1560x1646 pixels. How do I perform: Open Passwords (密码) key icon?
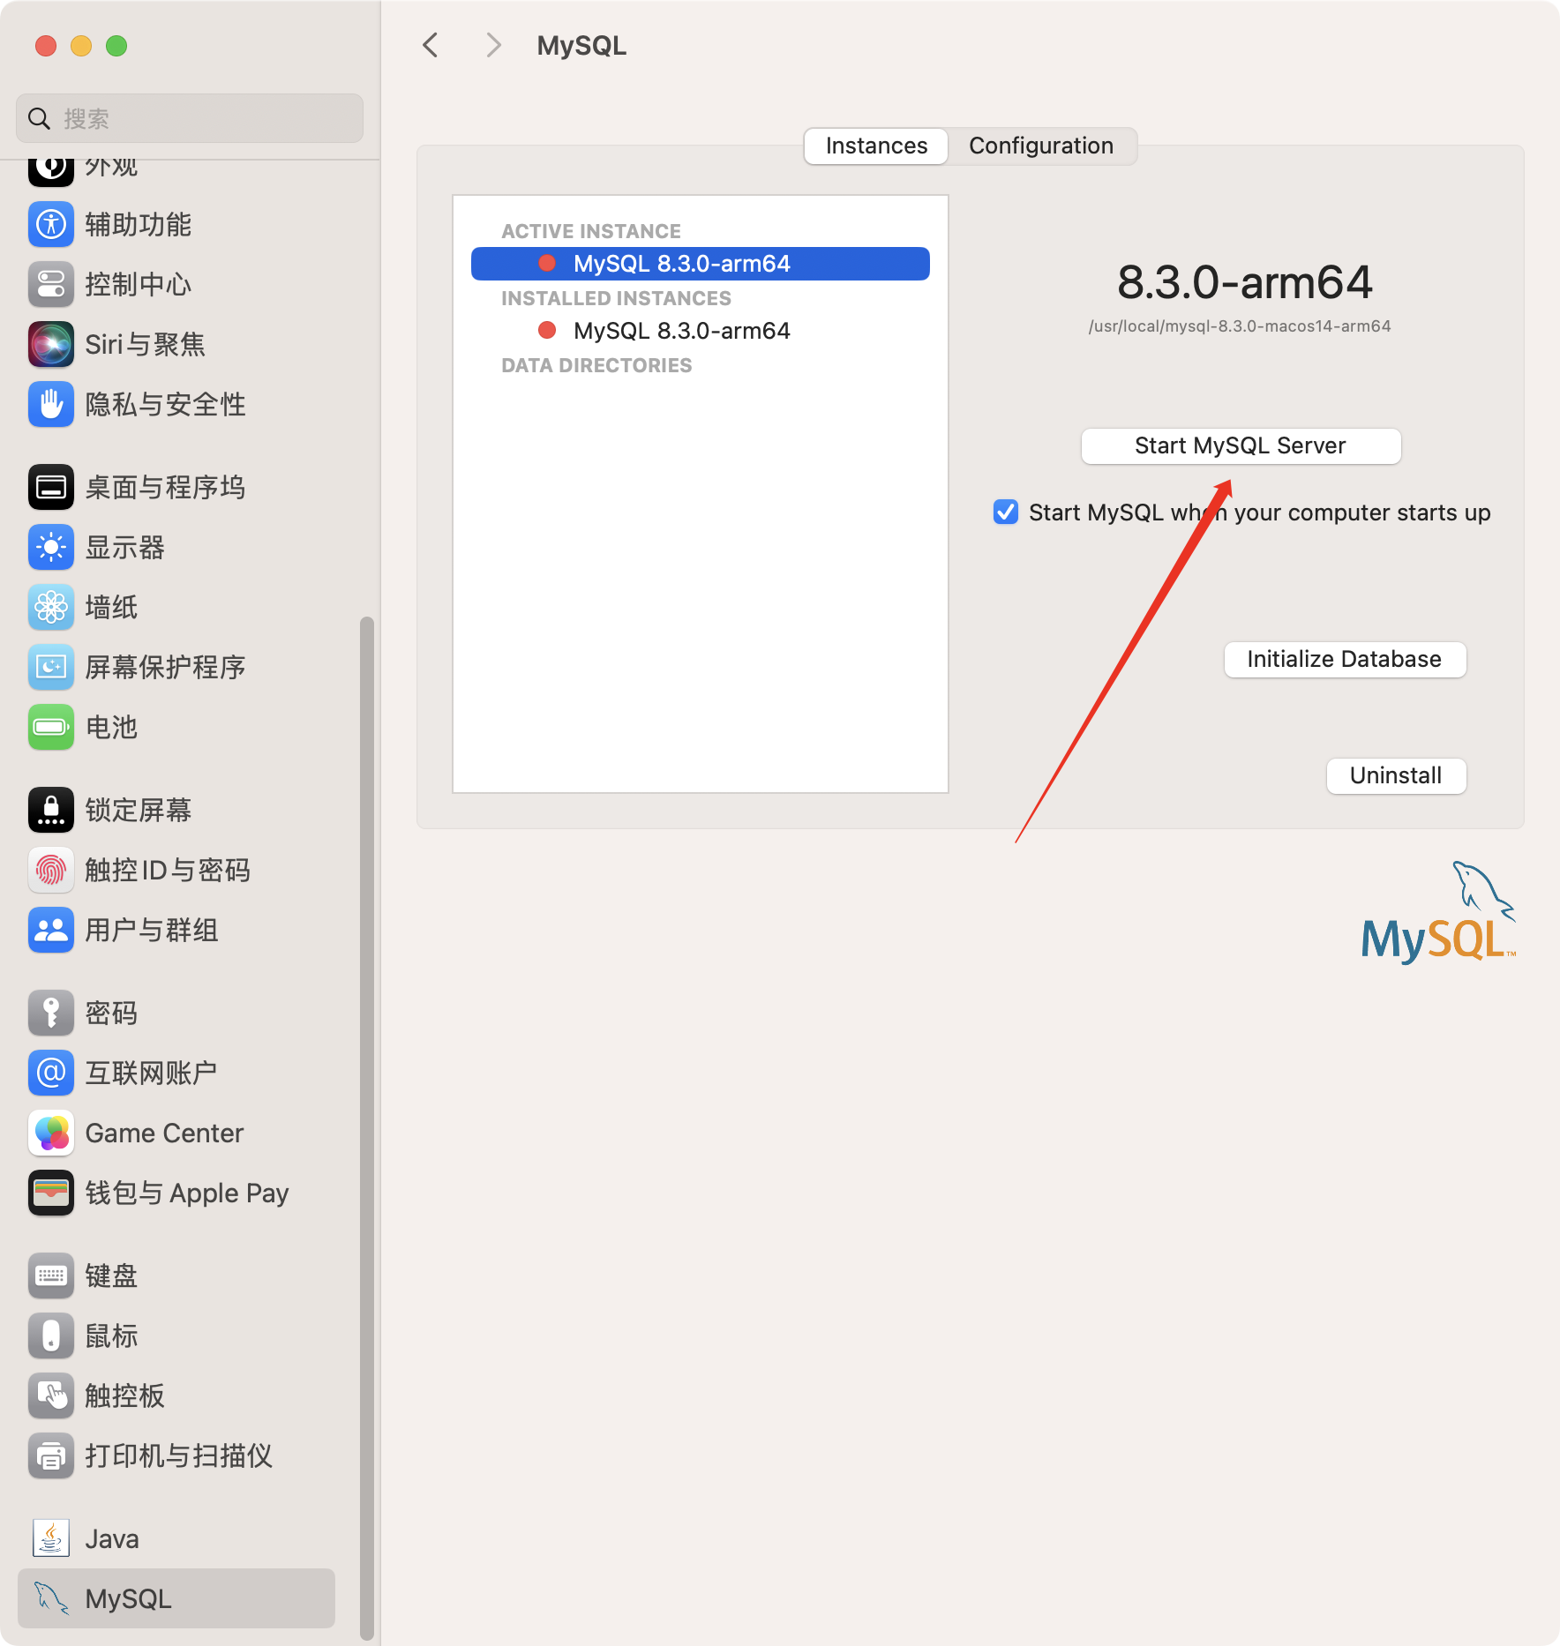point(51,1013)
